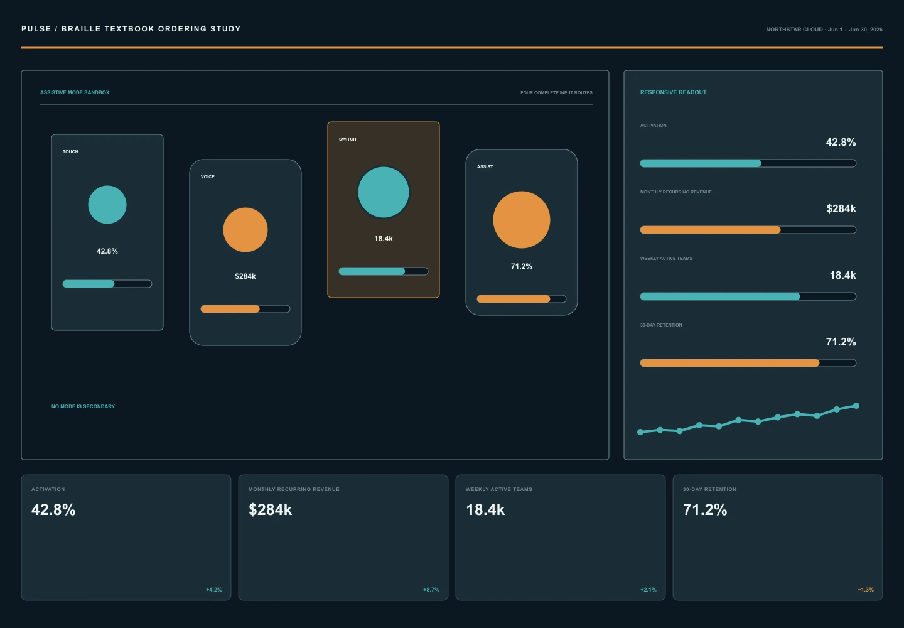Image resolution: width=904 pixels, height=628 pixels.
Task: Click the Weekly Active Teams readout bar
Action: click(x=748, y=296)
